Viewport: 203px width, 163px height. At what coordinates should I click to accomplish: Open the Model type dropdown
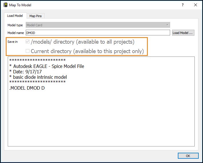coord(98,25)
